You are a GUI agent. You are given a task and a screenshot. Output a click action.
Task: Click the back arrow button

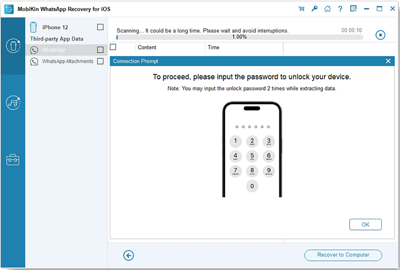[129, 255]
